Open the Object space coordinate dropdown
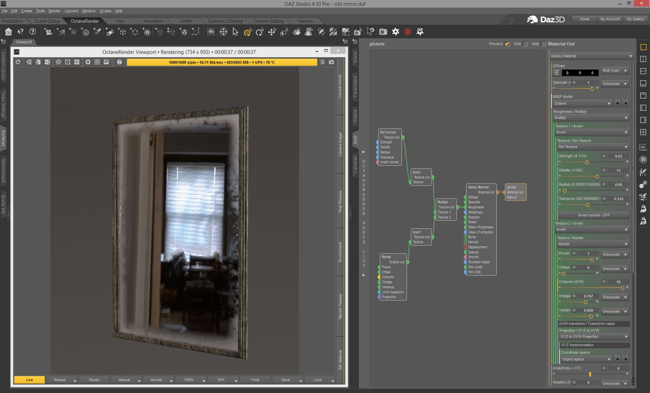 pyautogui.click(x=586, y=359)
